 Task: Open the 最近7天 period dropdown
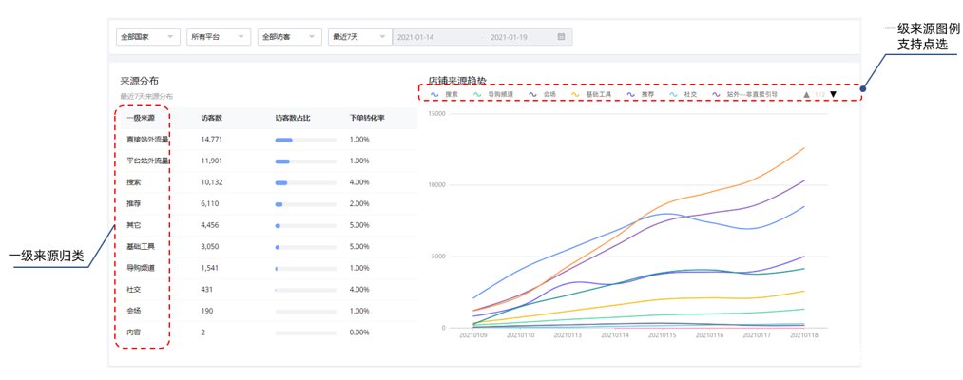click(360, 37)
